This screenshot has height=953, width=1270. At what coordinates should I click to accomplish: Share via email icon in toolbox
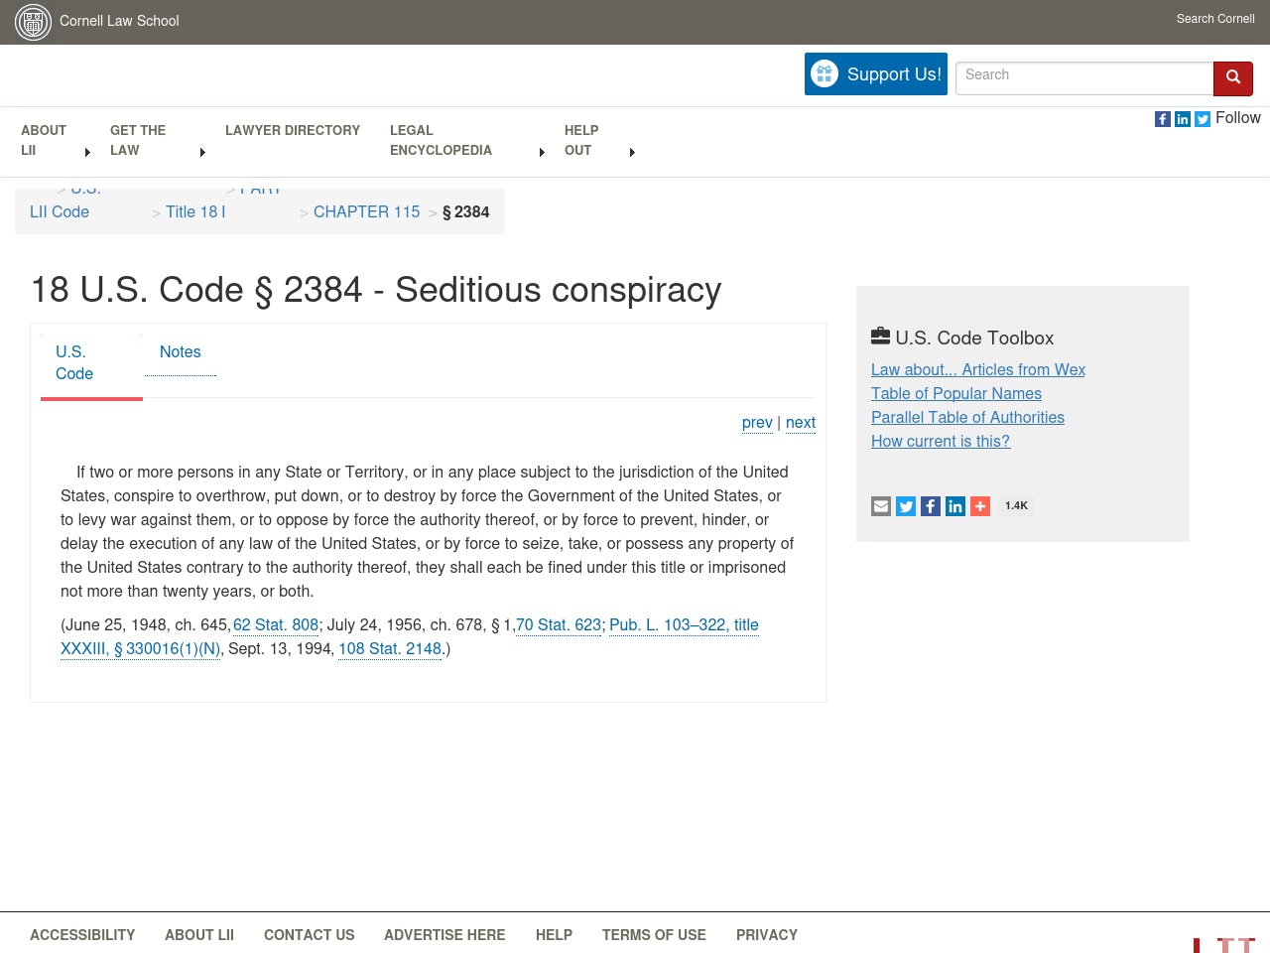tap(881, 506)
